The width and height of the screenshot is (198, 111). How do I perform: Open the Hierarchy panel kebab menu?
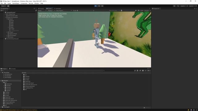click(x=36, y=9)
